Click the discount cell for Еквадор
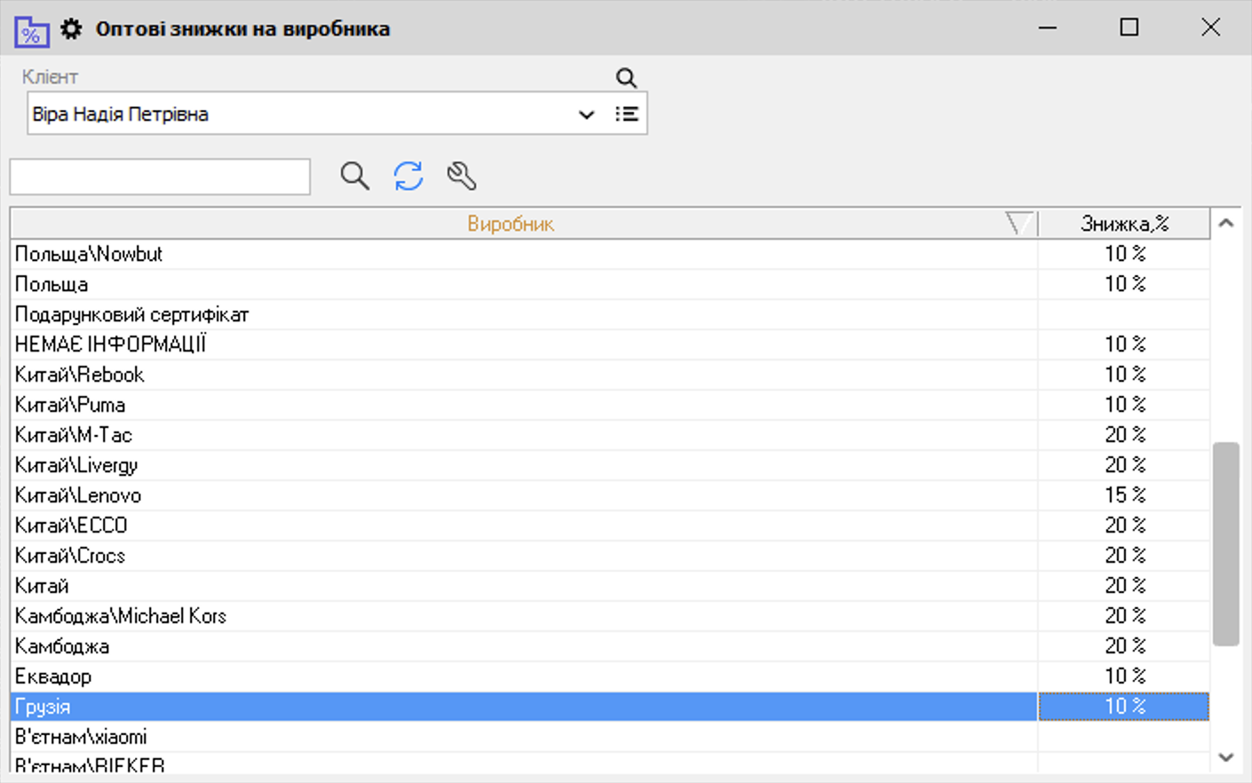This screenshot has width=1252, height=783. click(x=1124, y=676)
